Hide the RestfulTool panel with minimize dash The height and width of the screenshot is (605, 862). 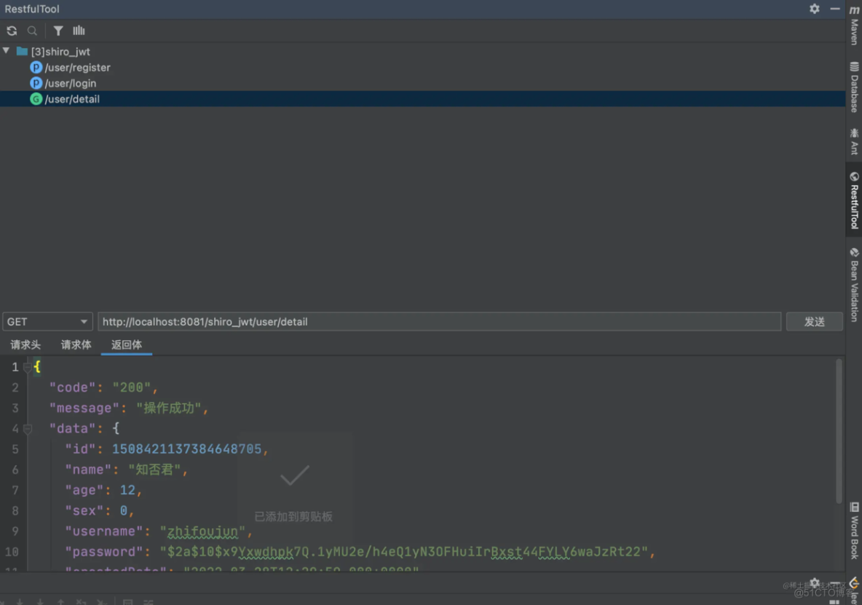click(x=834, y=9)
